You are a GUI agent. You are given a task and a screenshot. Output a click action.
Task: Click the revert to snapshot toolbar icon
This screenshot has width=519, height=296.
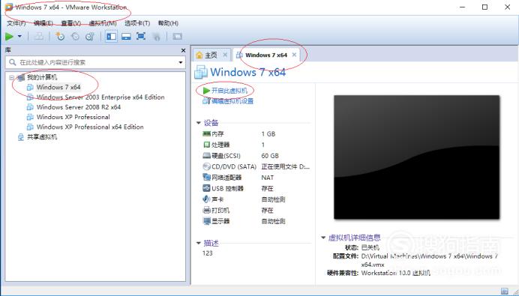click(75, 37)
